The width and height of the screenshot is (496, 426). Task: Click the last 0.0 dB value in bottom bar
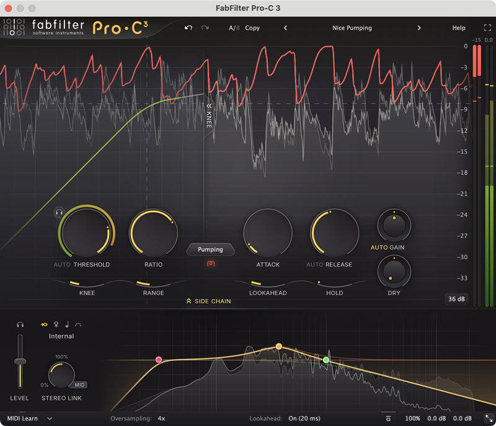coord(462,419)
